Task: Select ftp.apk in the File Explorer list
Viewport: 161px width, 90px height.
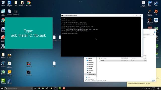Action: 123,60
